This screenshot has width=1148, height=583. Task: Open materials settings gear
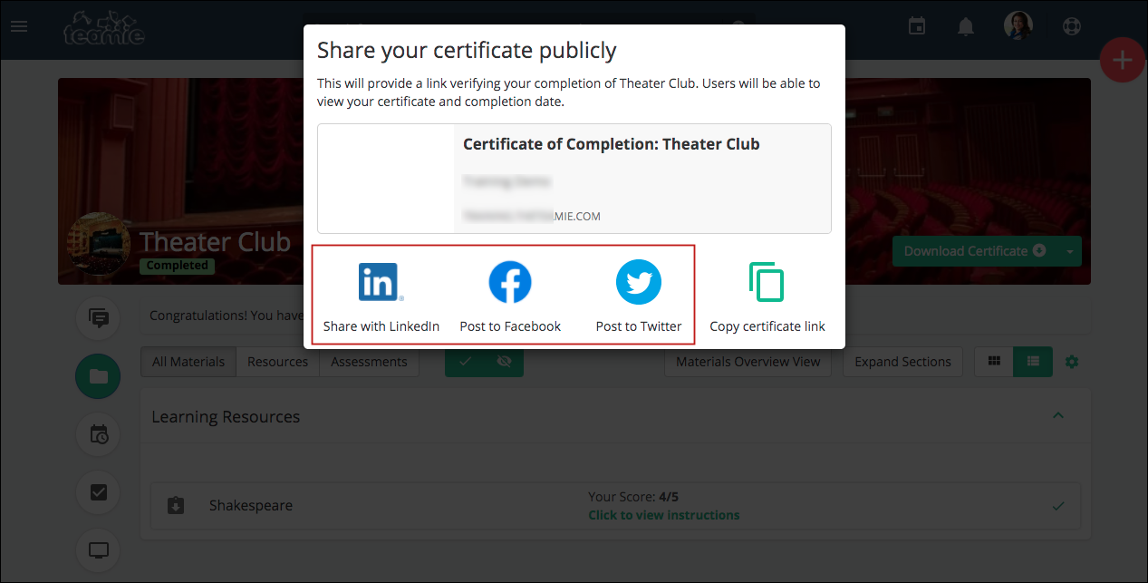click(x=1072, y=362)
